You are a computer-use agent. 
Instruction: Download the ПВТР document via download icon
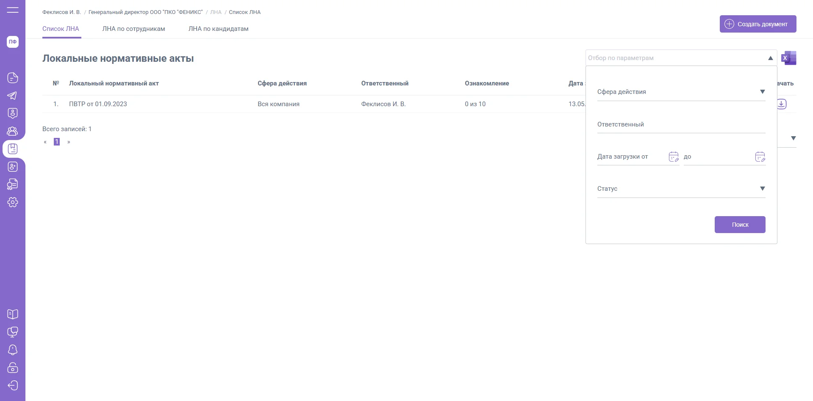pos(782,104)
